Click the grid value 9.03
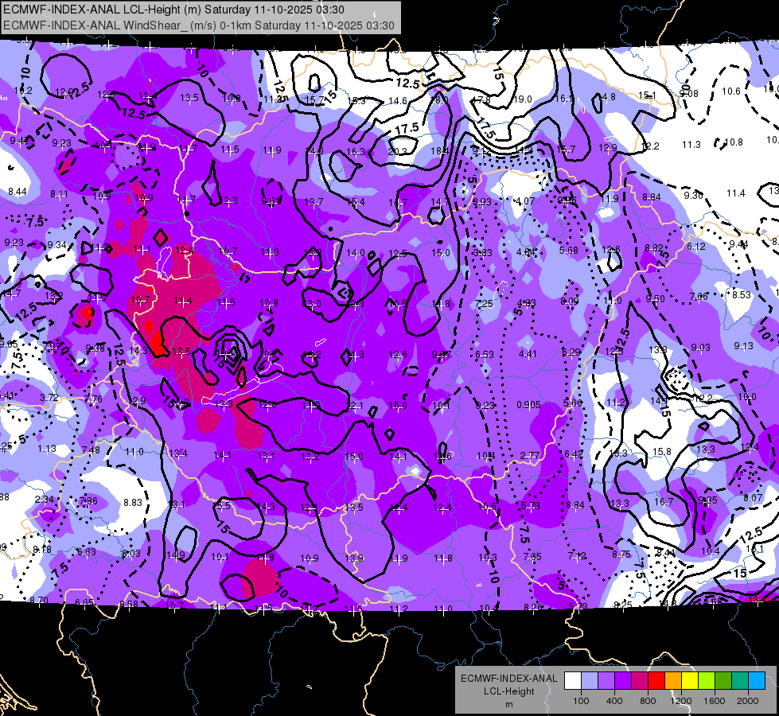779x716 pixels. pos(700,348)
